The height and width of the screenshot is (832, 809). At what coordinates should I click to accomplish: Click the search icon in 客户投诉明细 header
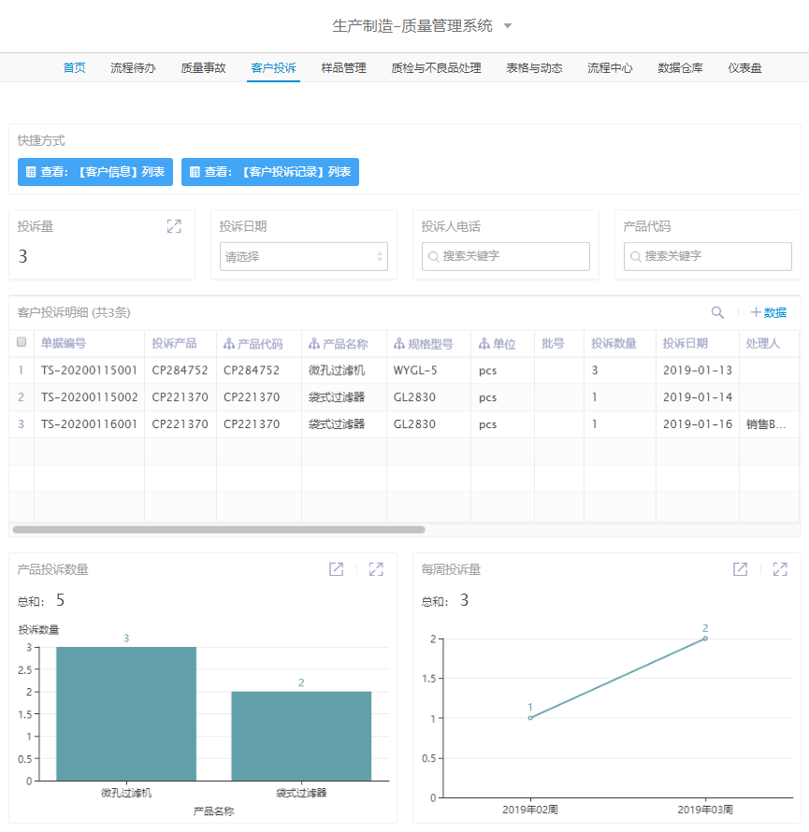[x=717, y=312]
